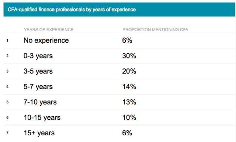Image resolution: width=236 pixels, height=142 pixels.
Task: Select the 20% value cell
Action: [x=129, y=71]
